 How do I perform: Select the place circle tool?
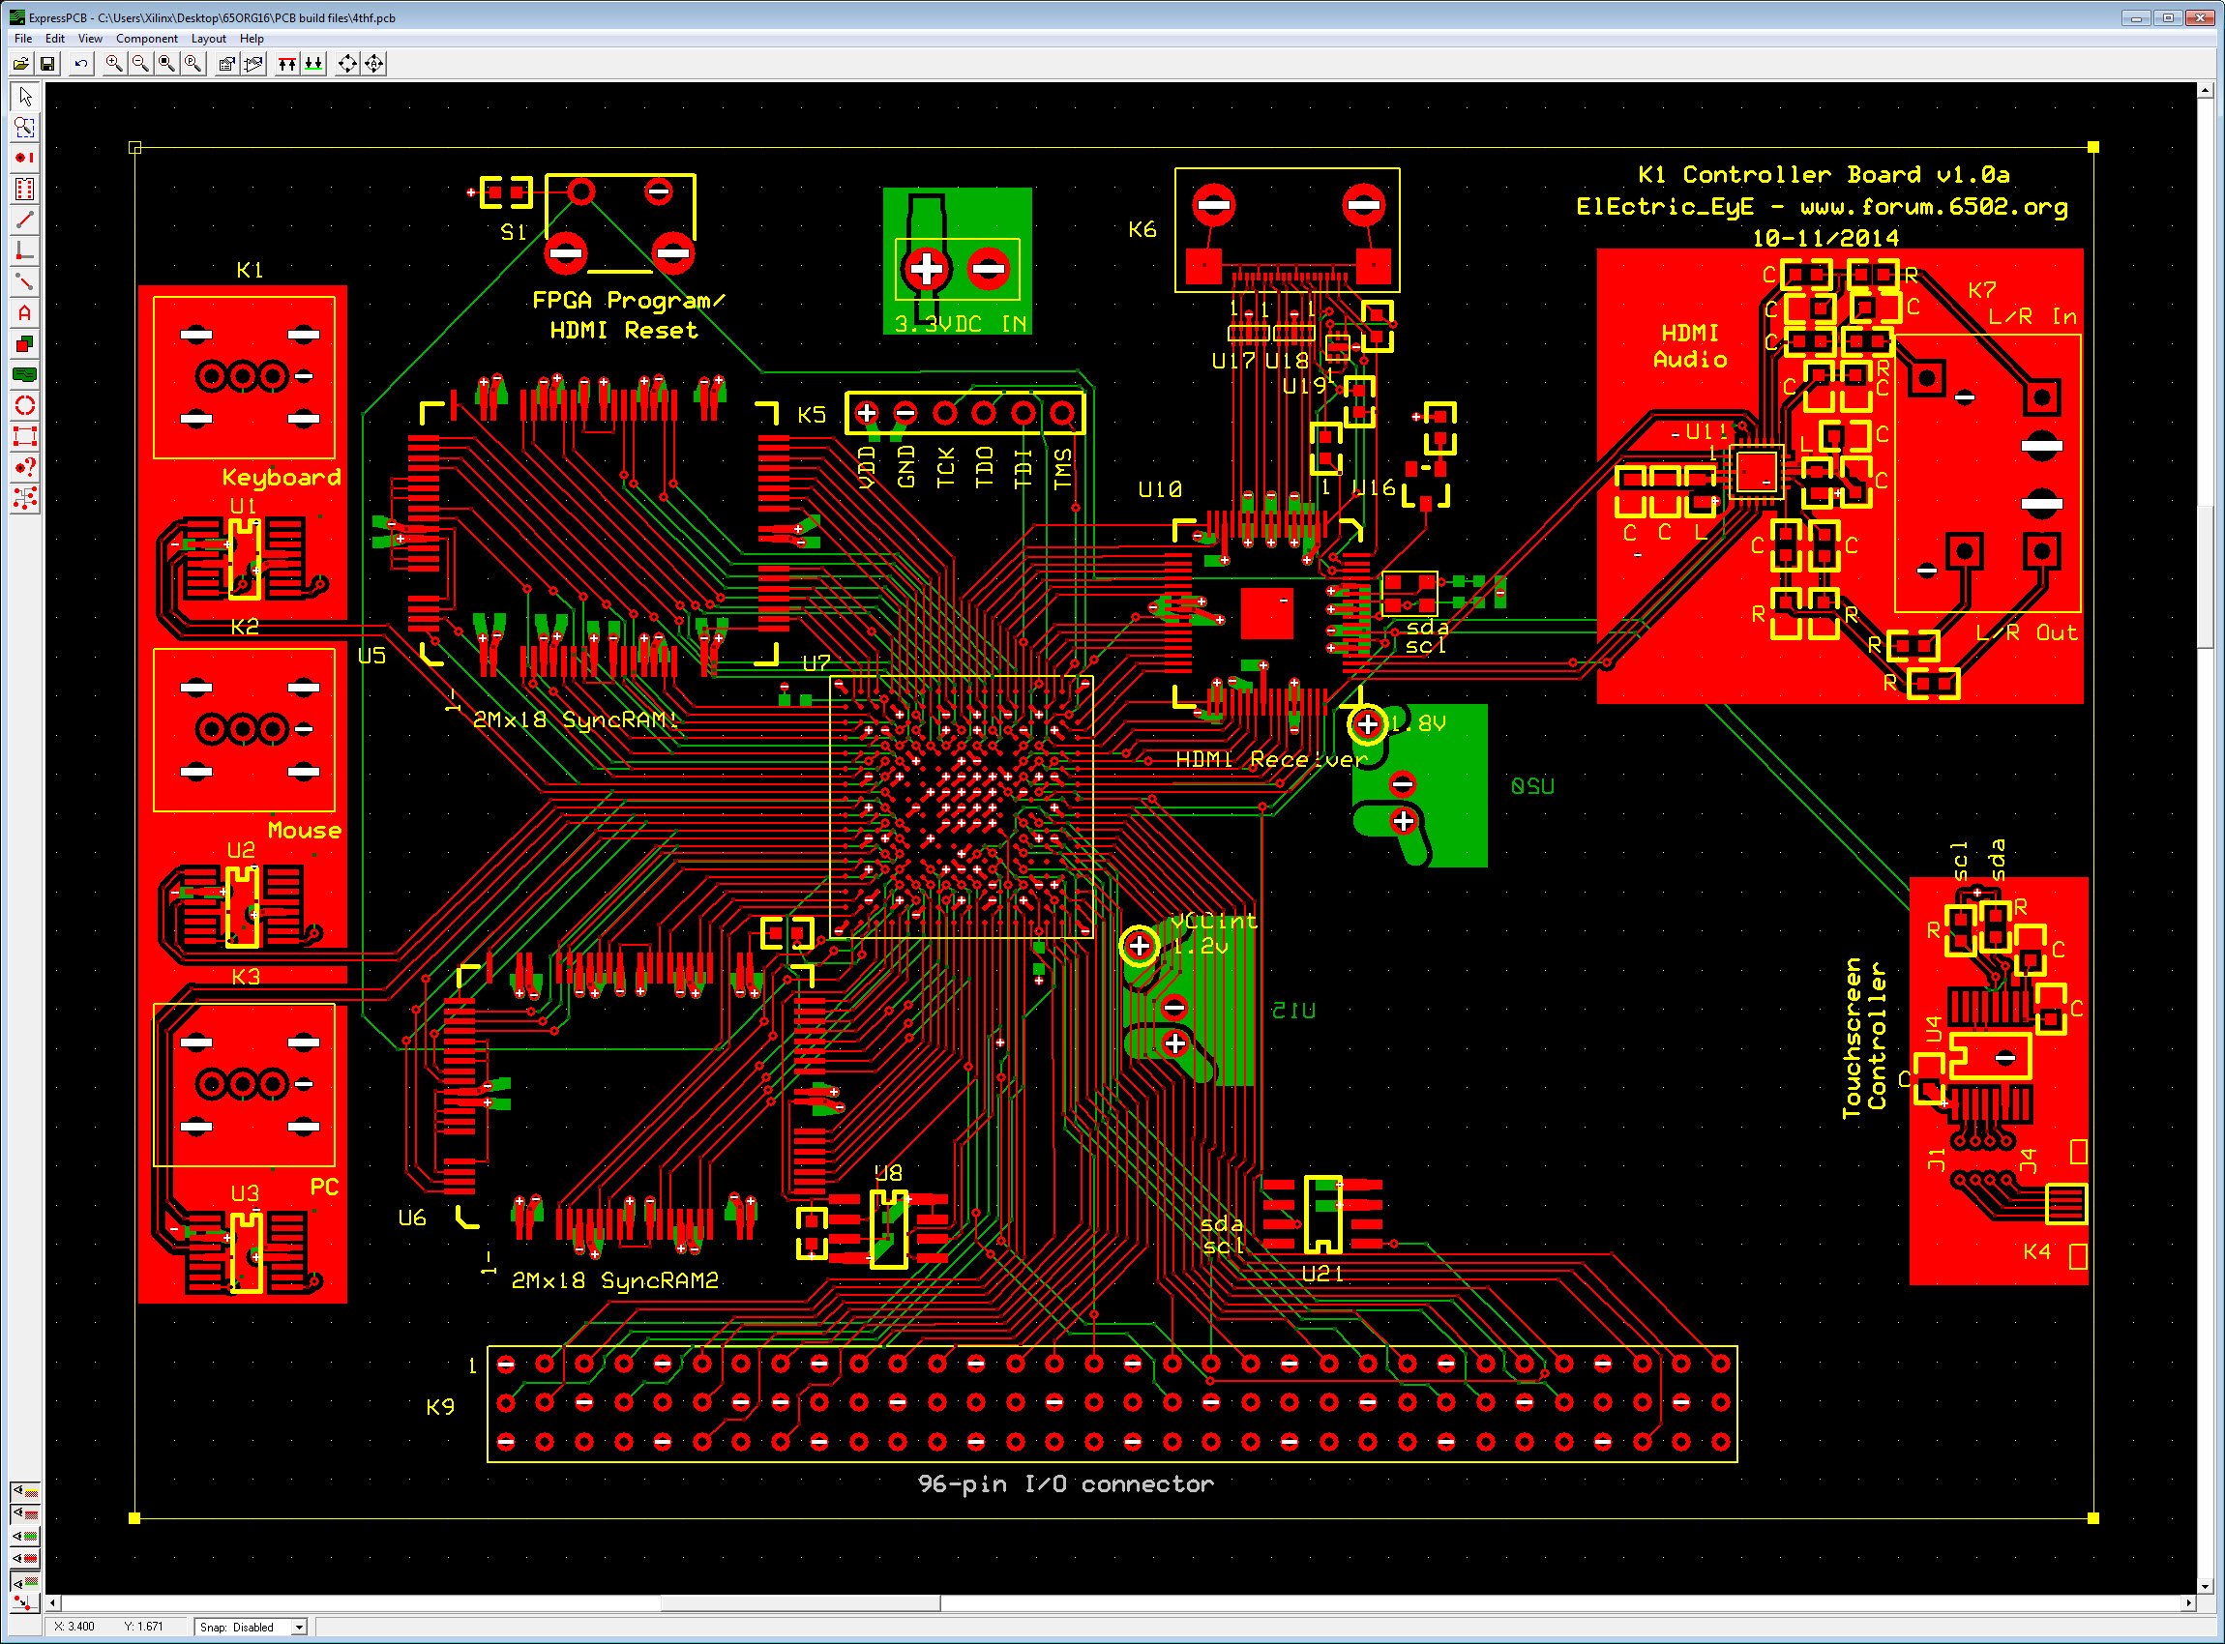pyautogui.click(x=25, y=406)
